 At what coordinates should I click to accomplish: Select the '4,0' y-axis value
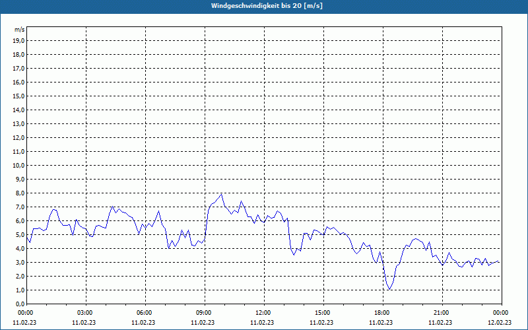pyautogui.click(x=20, y=249)
